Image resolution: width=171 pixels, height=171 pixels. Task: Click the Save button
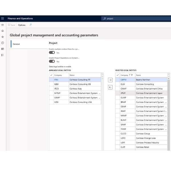pyautogui.click(x=11, y=25)
